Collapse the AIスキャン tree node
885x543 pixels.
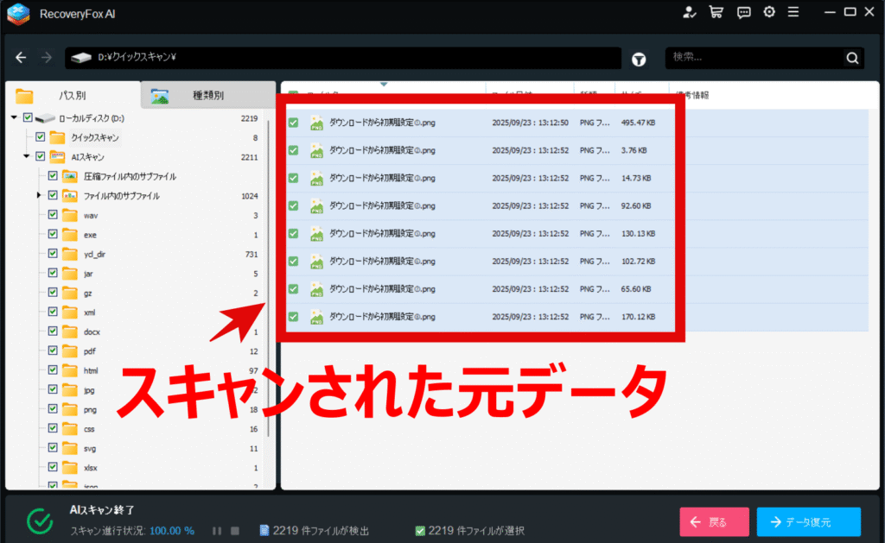[x=27, y=157]
